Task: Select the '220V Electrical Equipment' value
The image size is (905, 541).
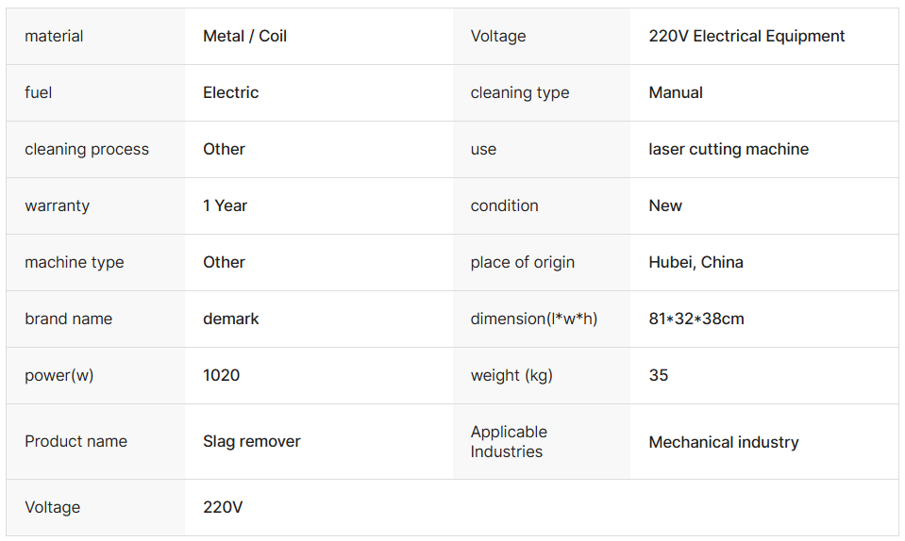Action: (746, 37)
